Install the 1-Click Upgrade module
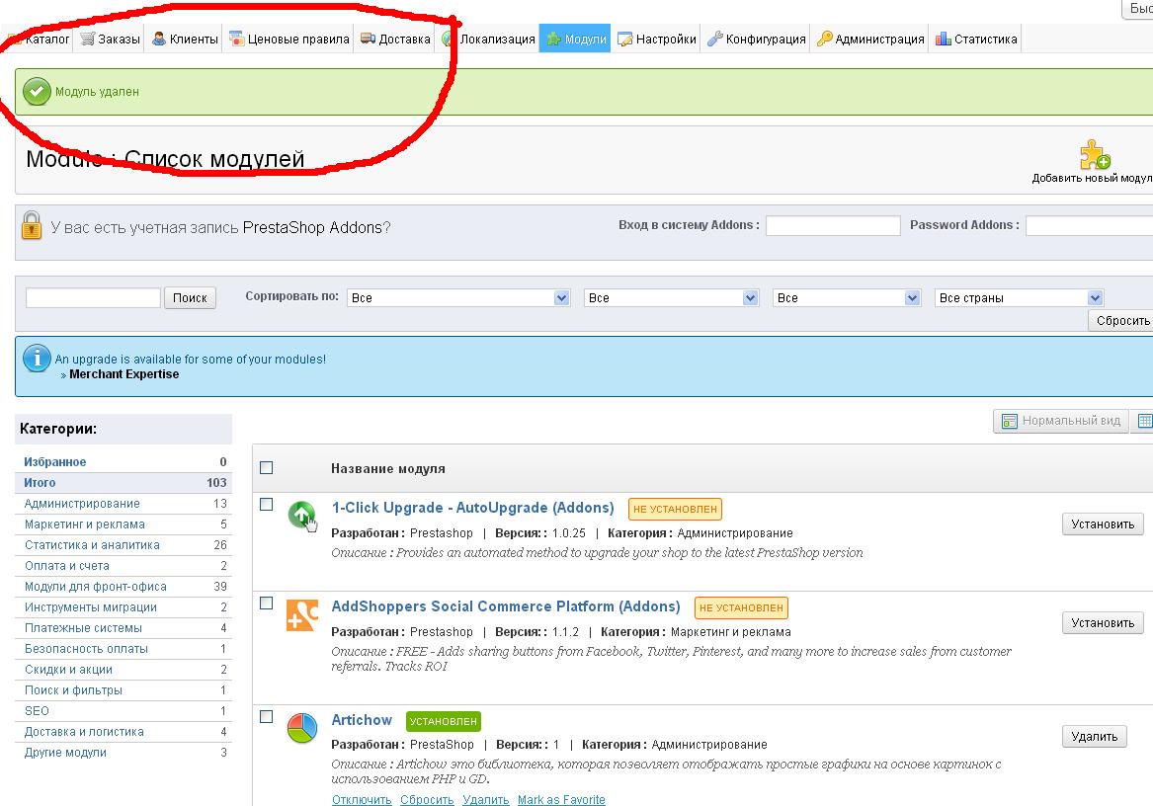 click(1103, 524)
